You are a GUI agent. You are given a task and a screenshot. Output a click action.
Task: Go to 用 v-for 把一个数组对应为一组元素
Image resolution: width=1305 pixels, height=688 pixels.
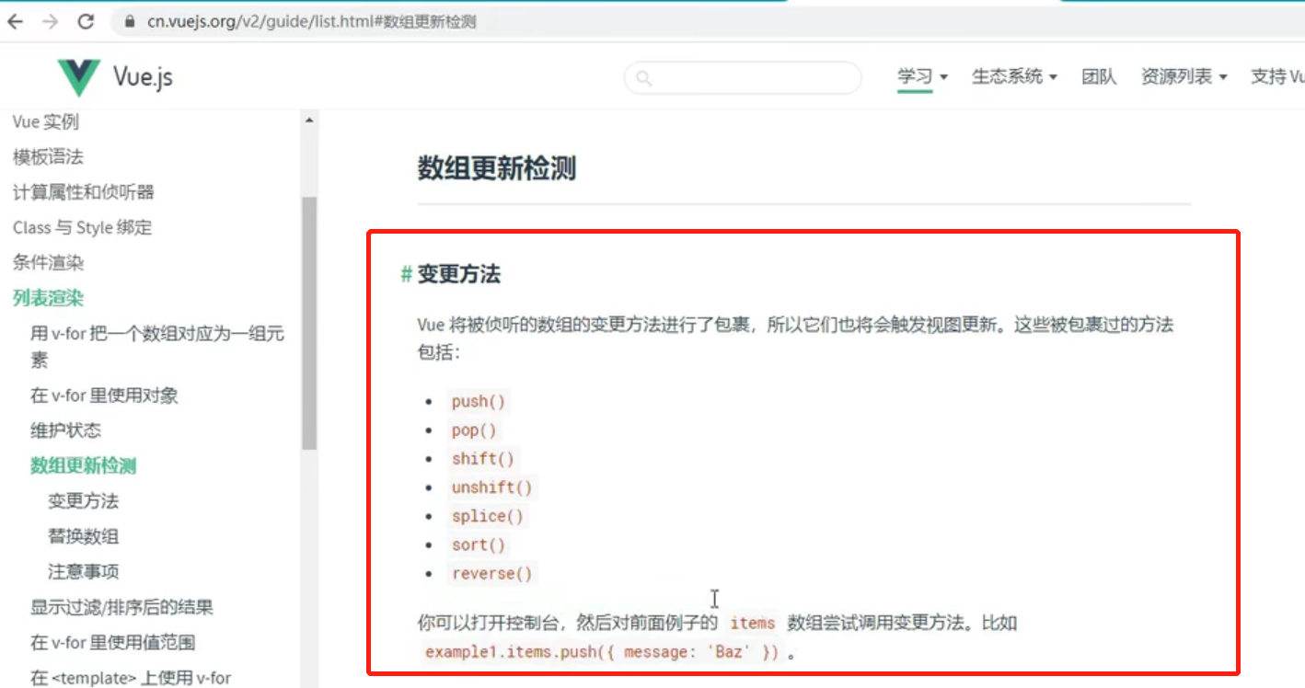[x=157, y=347]
